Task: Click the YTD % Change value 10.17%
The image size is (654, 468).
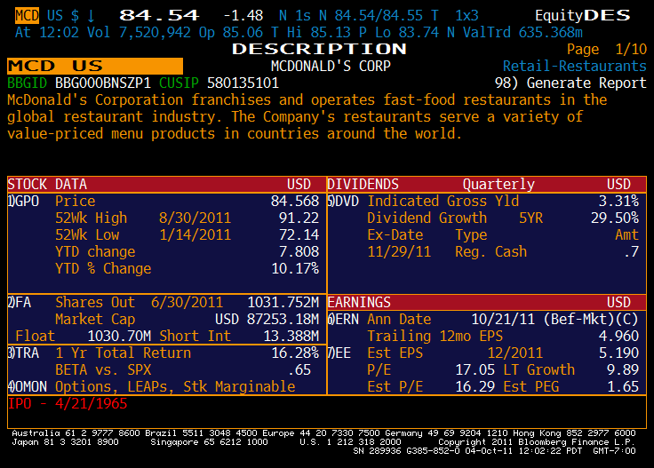Action: [295, 269]
